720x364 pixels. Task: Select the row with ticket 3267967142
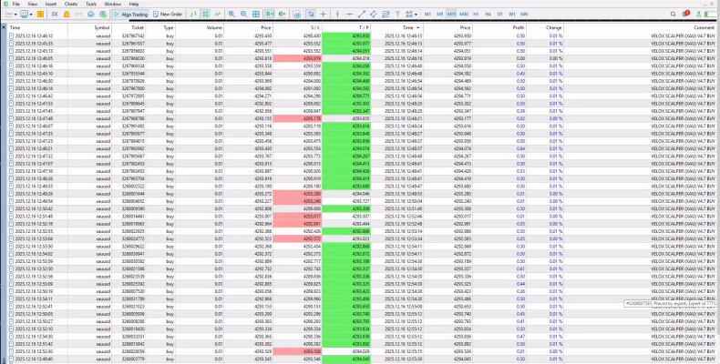(362, 35)
